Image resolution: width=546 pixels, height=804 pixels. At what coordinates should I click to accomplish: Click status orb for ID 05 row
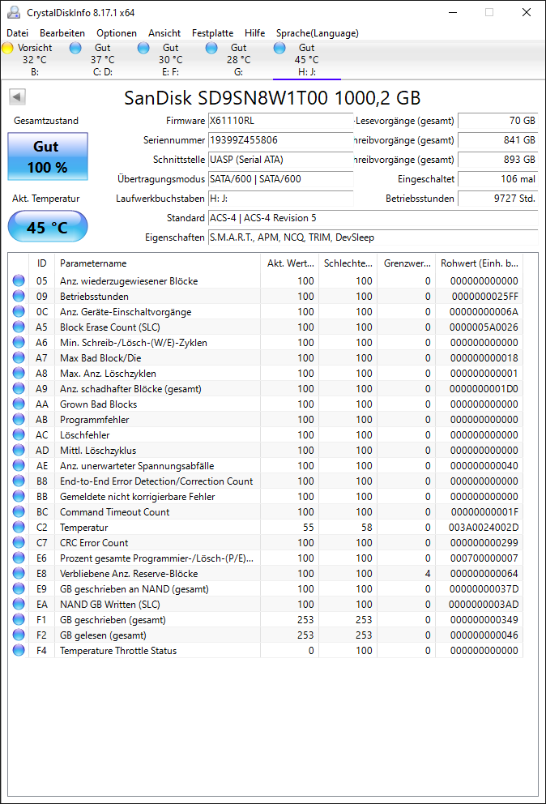pyautogui.click(x=19, y=280)
